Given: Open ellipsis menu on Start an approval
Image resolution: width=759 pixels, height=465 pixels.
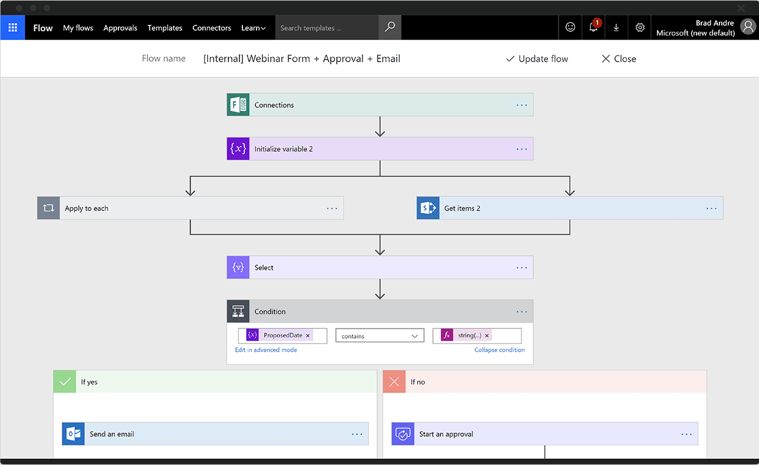Looking at the screenshot, I should [686, 434].
